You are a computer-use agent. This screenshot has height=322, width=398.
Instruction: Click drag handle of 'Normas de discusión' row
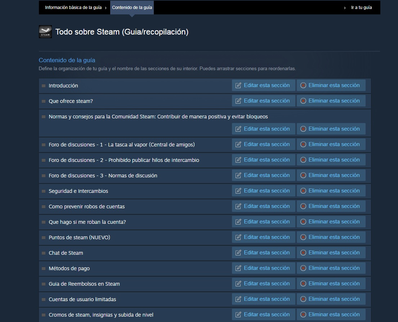[44, 176]
